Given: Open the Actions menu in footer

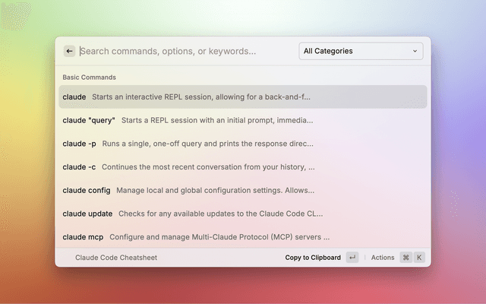Looking at the screenshot, I should tap(383, 258).
